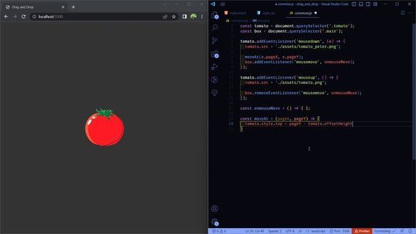
Task: Switch to the style.css editor tab
Action: click(x=266, y=13)
